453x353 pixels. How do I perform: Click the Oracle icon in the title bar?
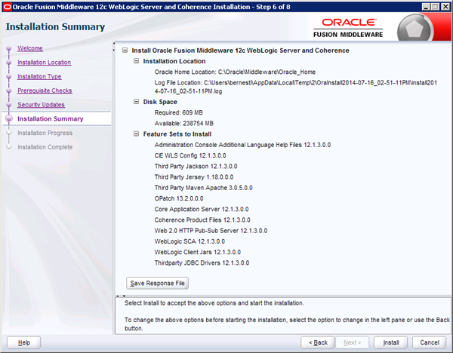[x=7, y=7]
